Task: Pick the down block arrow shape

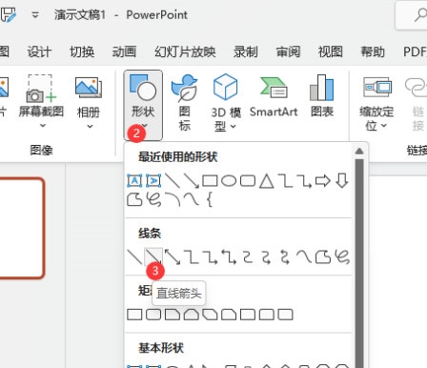Action: click(x=342, y=181)
